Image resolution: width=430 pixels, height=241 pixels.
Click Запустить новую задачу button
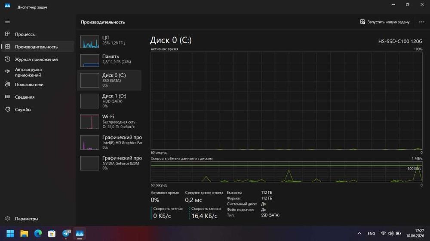(385, 22)
